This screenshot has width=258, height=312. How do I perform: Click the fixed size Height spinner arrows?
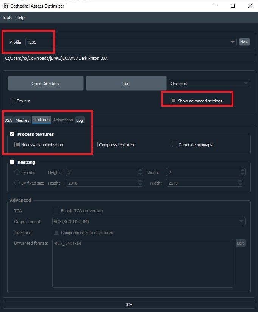click(x=140, y=183)
